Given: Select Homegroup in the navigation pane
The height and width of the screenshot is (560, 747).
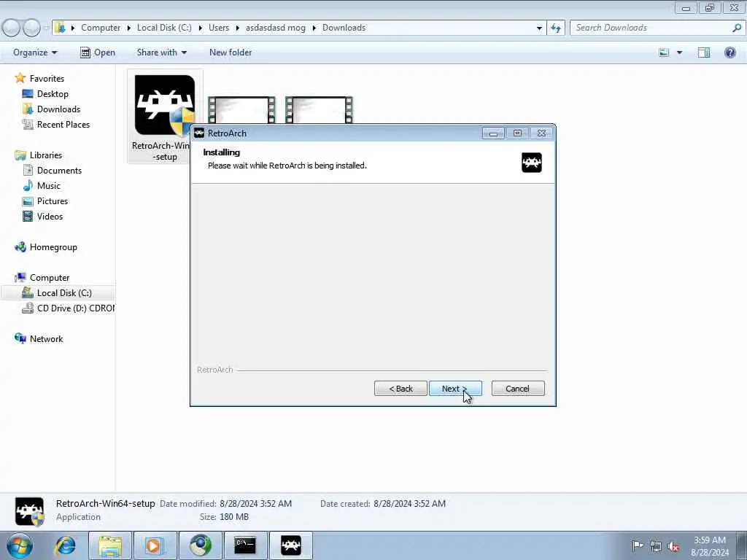Looking at the screenshot, I should point(53,247).
